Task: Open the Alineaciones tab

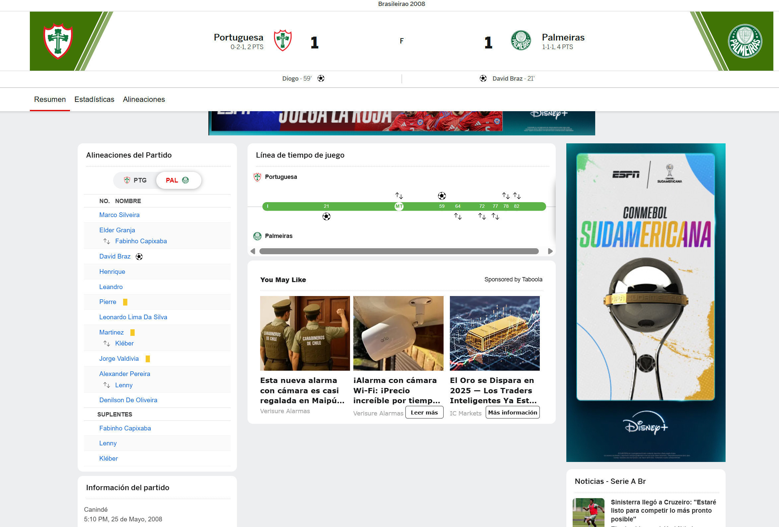Action: pos(144,100)
